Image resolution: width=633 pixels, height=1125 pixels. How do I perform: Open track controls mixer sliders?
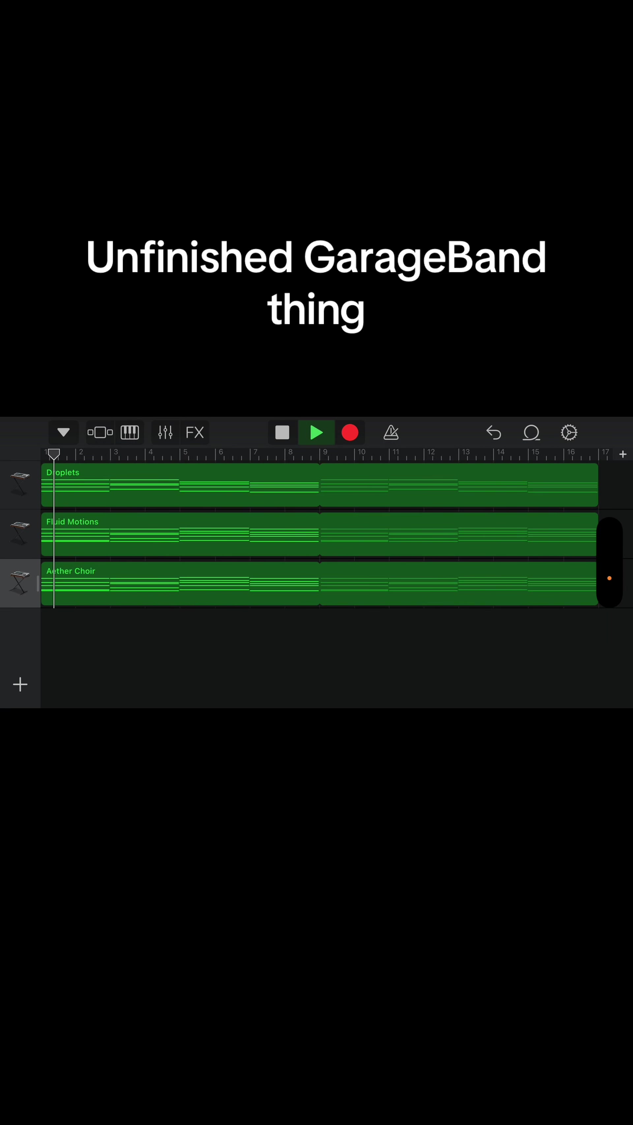tap(166, 432)
